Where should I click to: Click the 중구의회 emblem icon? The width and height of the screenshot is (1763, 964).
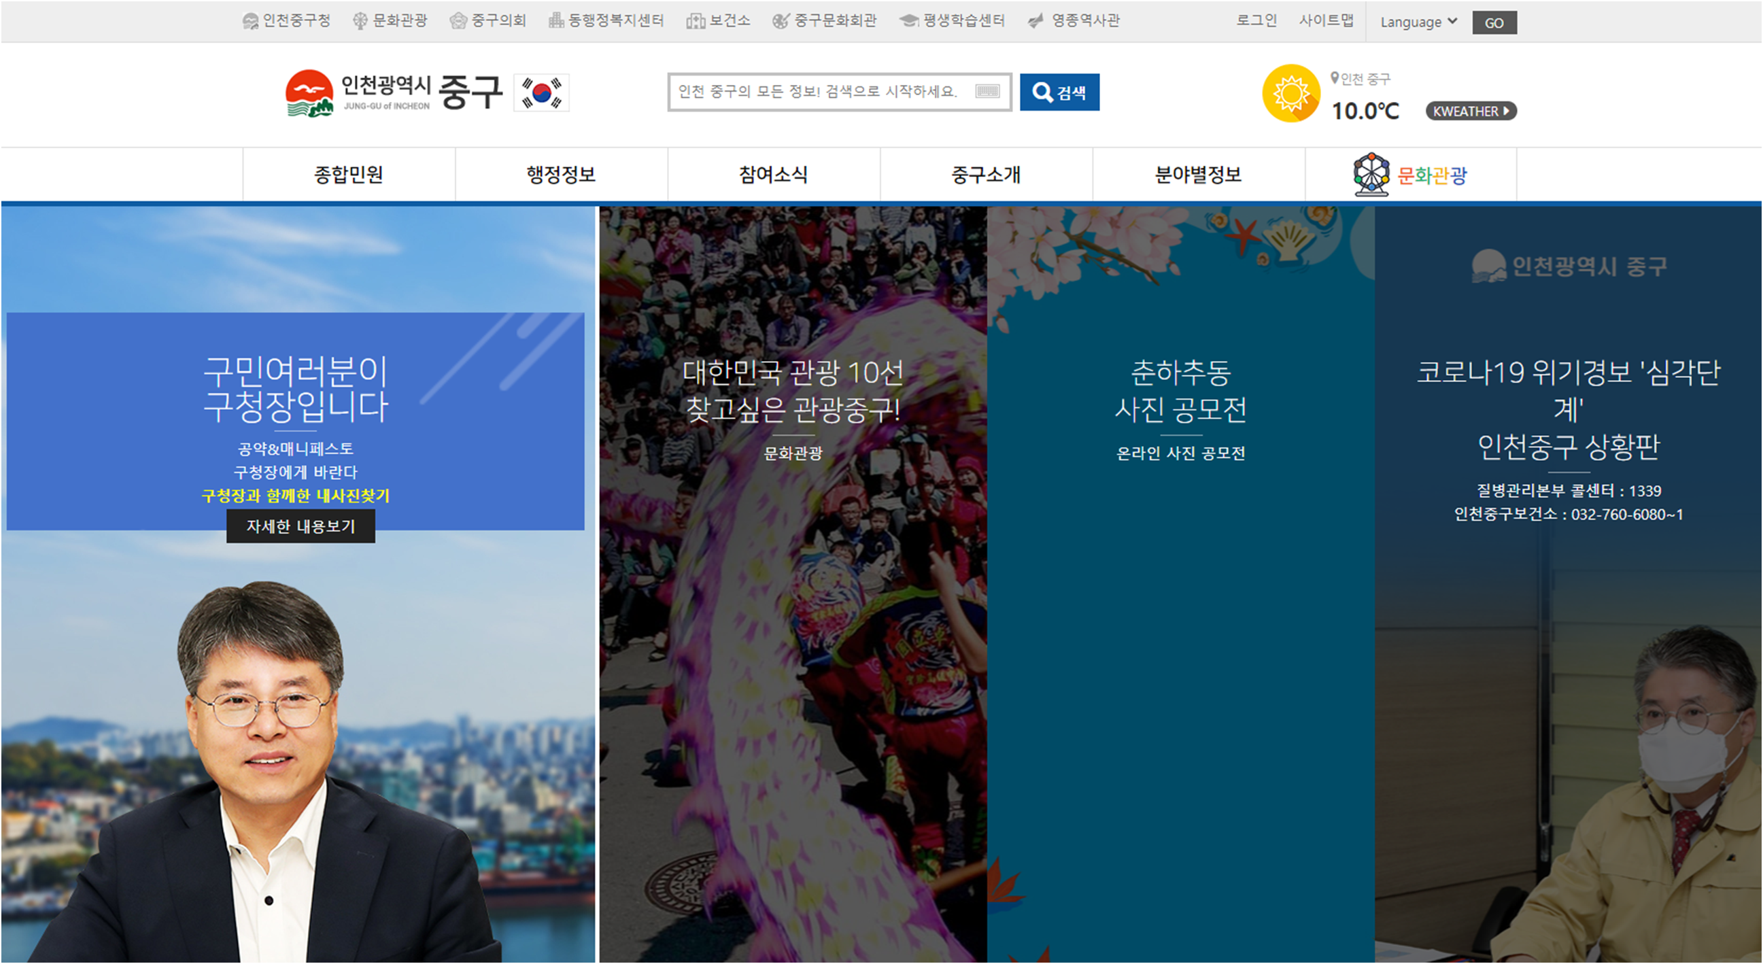(458, 21)
